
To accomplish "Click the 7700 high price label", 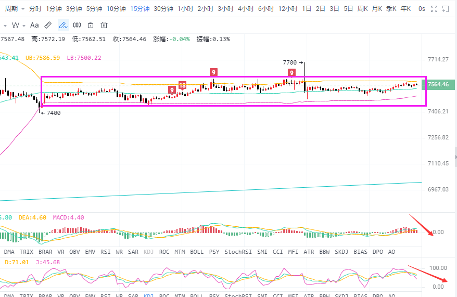I will click(x=290, y=62).
